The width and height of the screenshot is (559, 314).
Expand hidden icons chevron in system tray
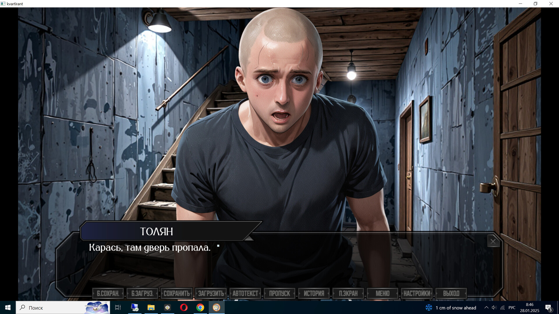[x=486, y=307]
